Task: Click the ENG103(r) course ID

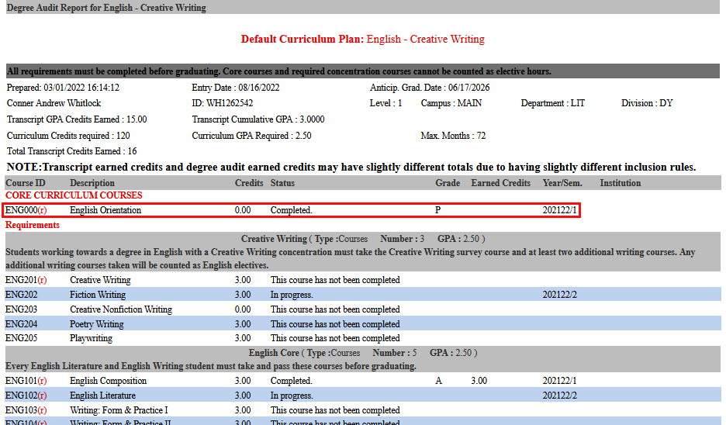Action: pyautogui.click(x=26, y=410)
